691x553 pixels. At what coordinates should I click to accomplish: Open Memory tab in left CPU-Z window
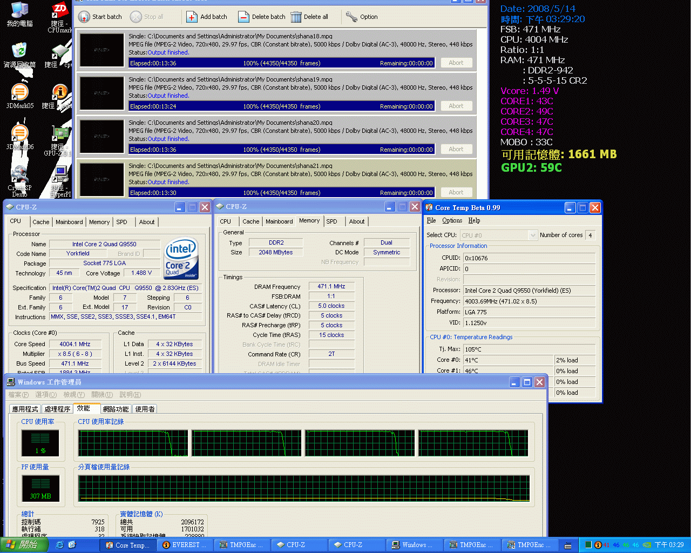click(x=99, y=222)
